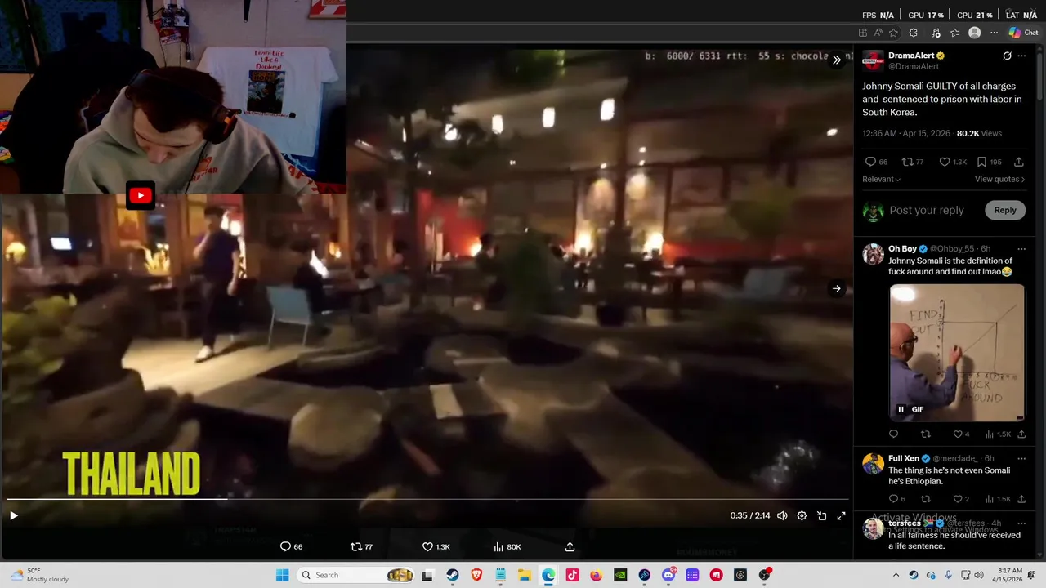Open Brave browser from taskbar

[476, 575]
